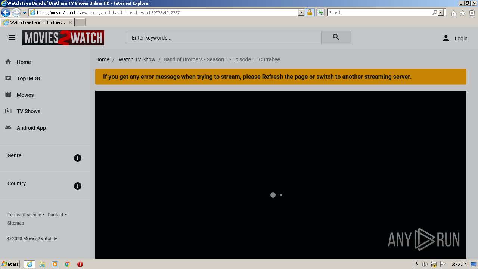The width and height of the screenshot is (478, 269).
Task: Click the Currahee episode breadcrumb text
Action: [x=222, y=59]
